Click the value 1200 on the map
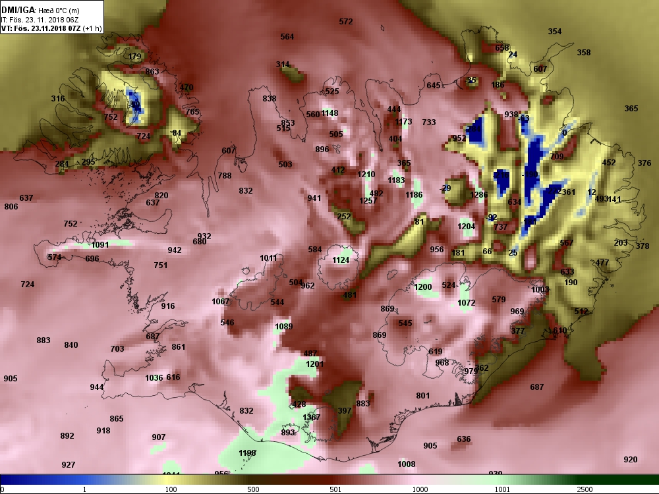Image resolution: width=659 pixels, height=494 pixels. [423, 287]
